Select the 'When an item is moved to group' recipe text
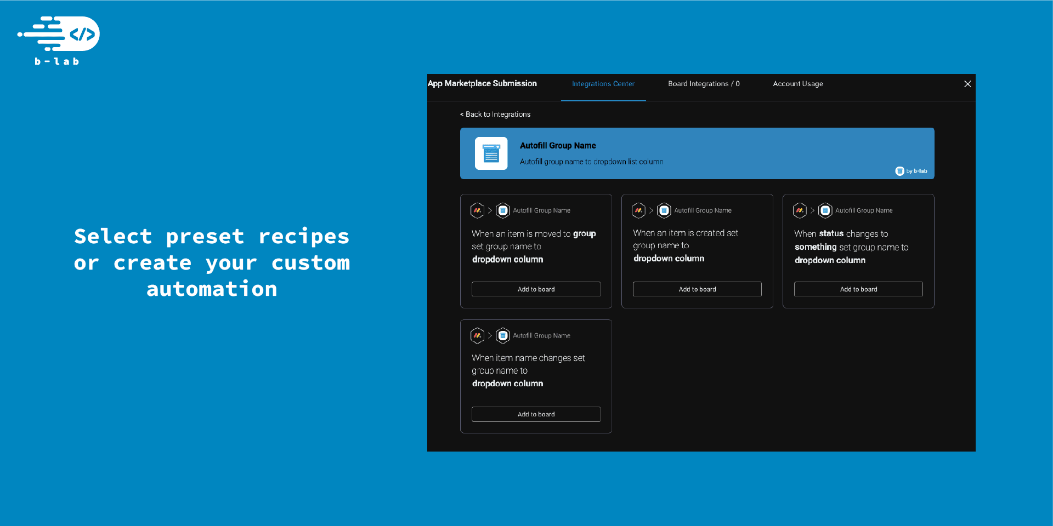The image size is (1053, 526). click(x=534, y=247)
